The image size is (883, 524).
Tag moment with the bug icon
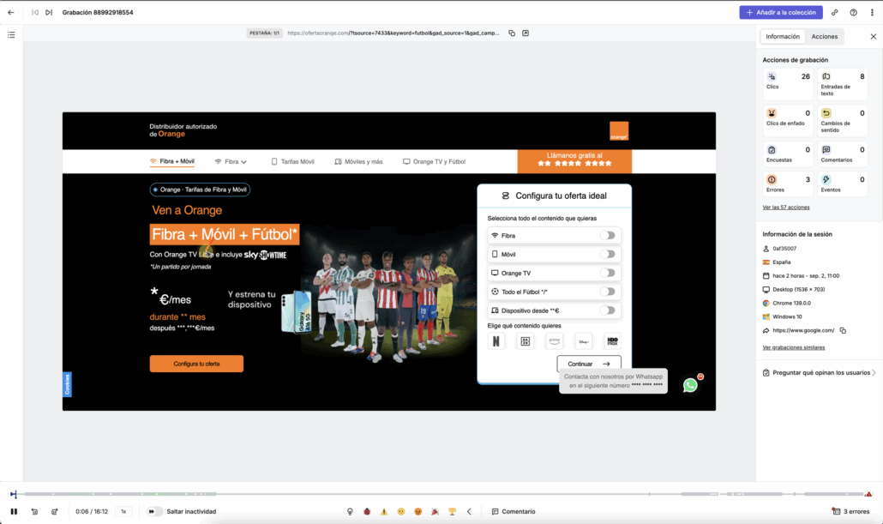[367, 512]
